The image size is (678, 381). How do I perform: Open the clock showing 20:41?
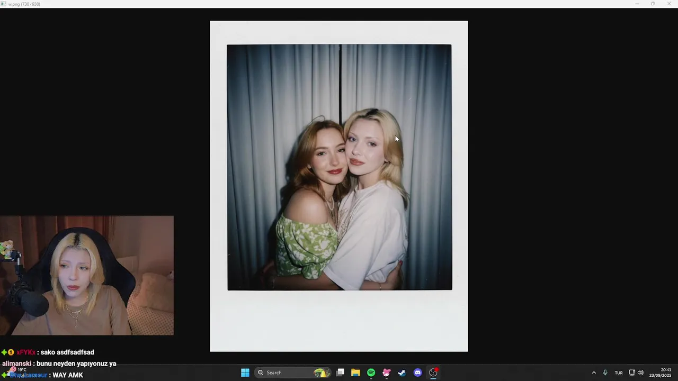click(x=661, y=373)
